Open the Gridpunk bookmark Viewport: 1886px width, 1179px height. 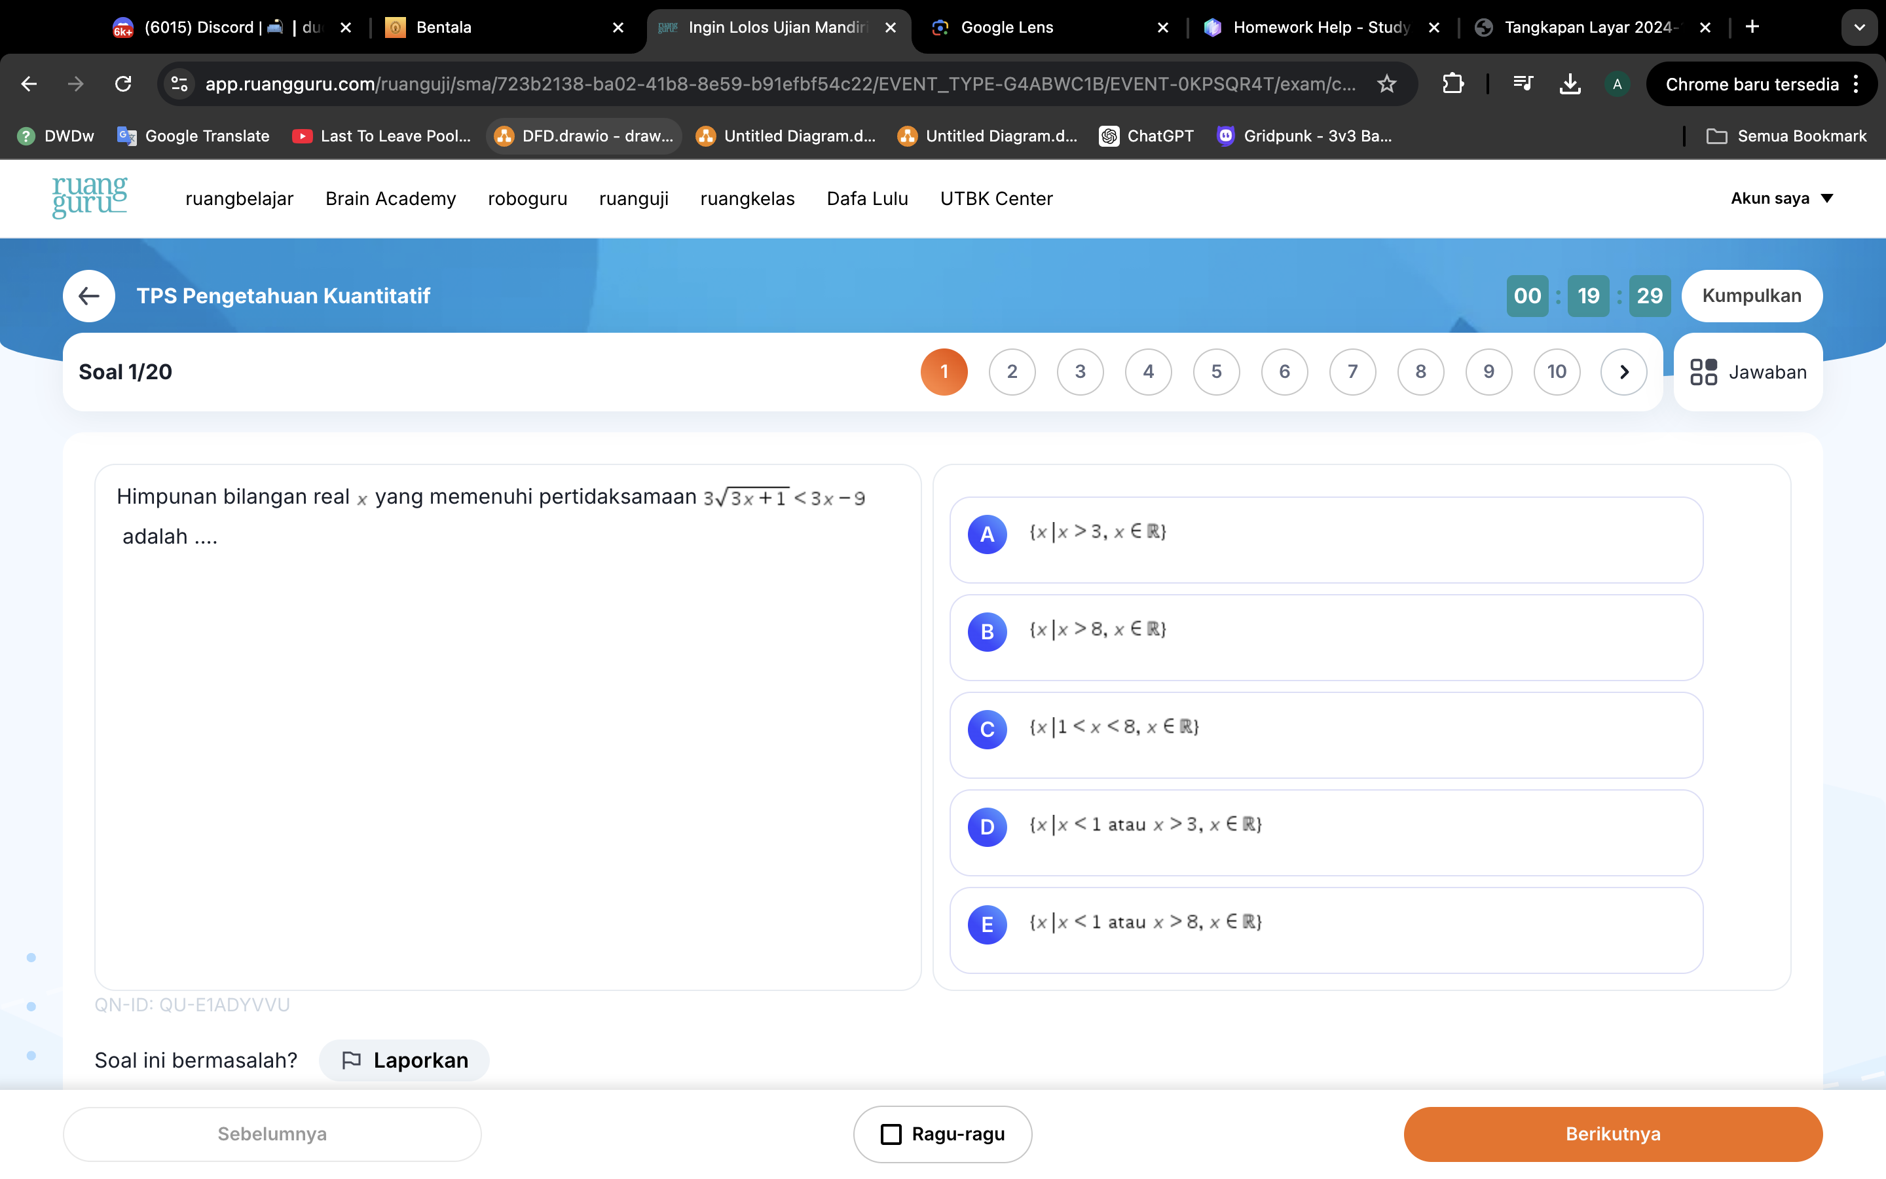[1304, 136]
